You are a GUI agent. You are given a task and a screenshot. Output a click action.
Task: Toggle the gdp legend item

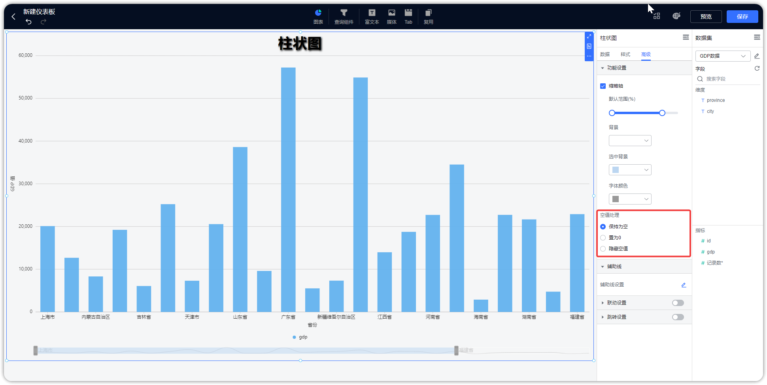click(x=300, y=337)
